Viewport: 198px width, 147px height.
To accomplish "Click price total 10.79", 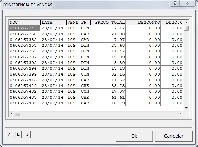I will (108, 103).
